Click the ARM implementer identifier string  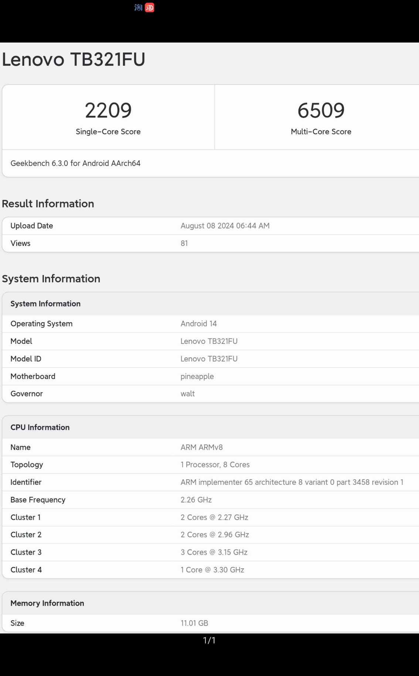[292, 482]
